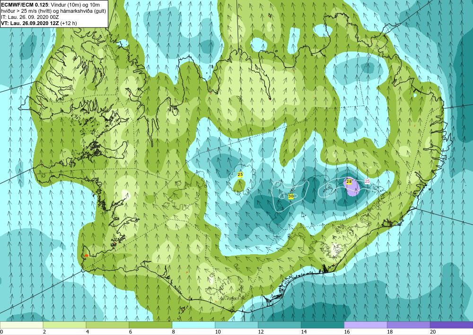Pick the light cyan 8–10 legend swatch
The width and height of the screenshot is (473, 335).
tap(193, 325)
